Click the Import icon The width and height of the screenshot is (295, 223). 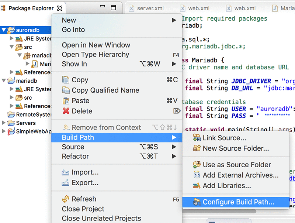66,172
